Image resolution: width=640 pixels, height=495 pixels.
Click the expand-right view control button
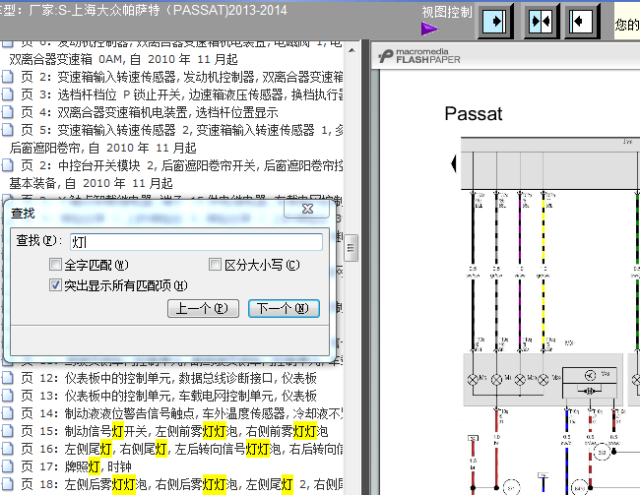tap(495, 21)
